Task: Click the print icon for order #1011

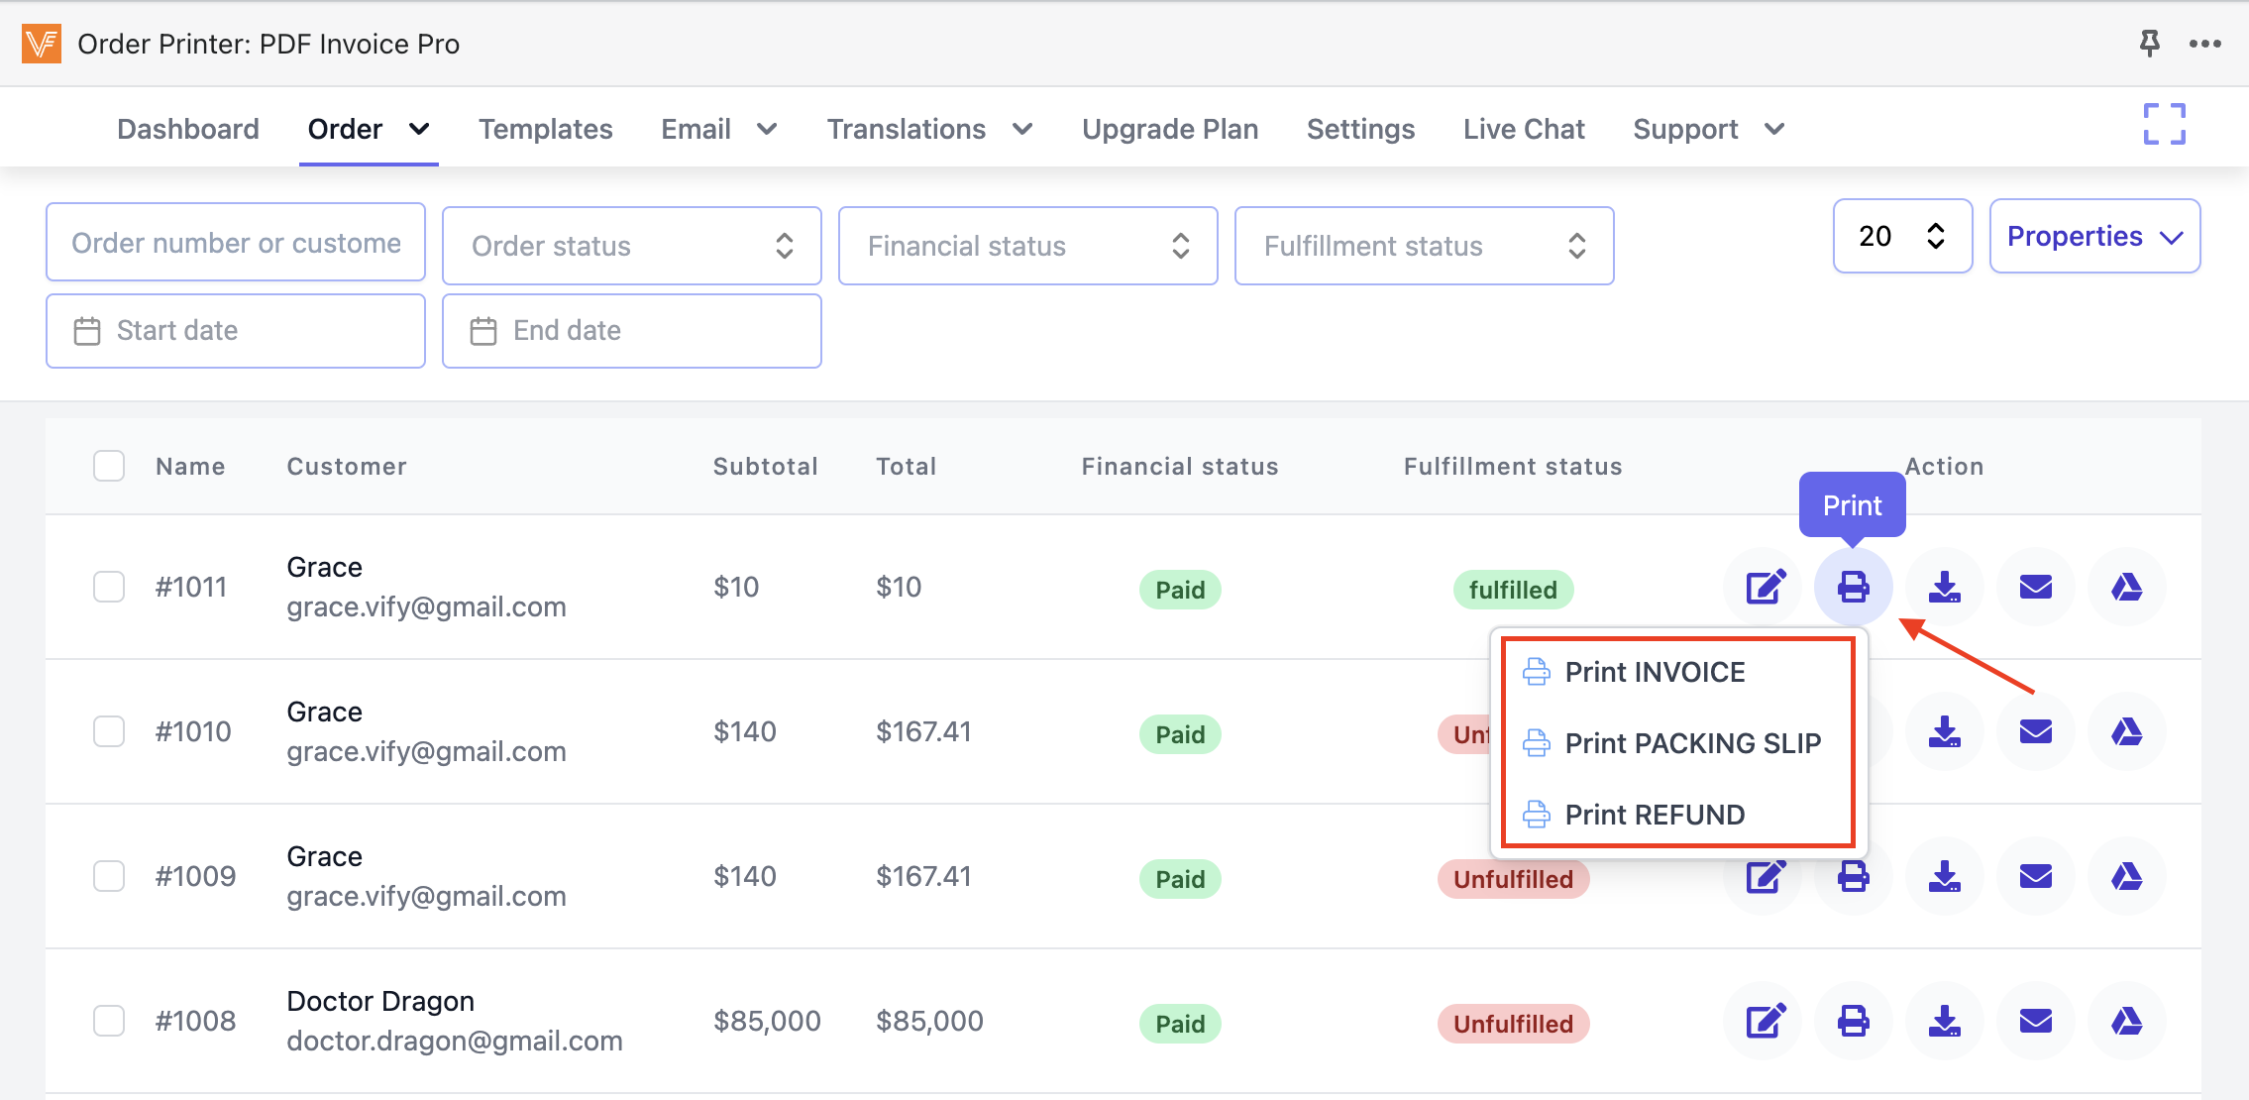Action: click(1853, 587)
